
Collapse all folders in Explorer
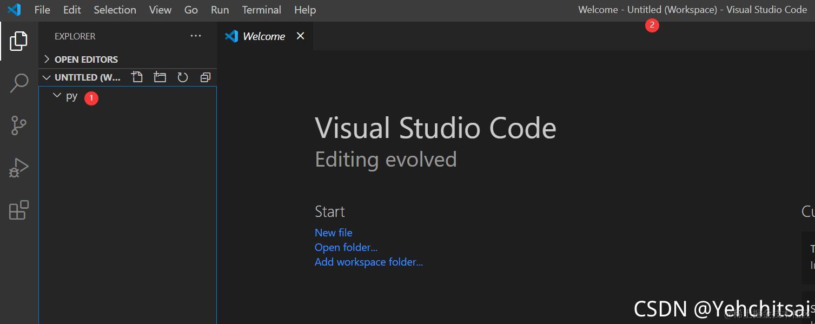pyautogui.click(x=206, y=77)
